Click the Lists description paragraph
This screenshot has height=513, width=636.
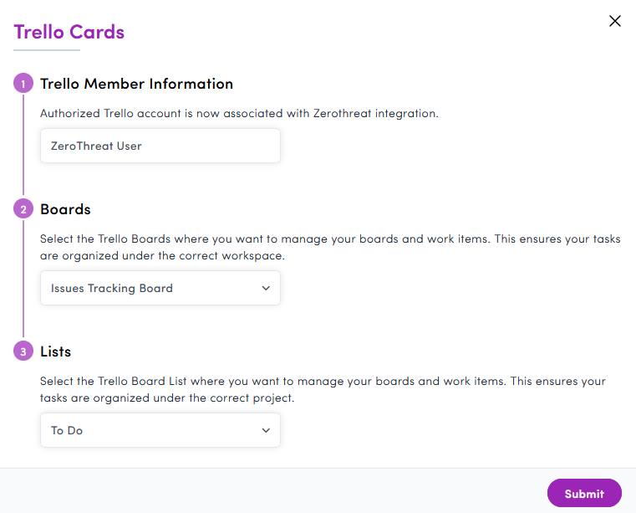coord(323,389)
